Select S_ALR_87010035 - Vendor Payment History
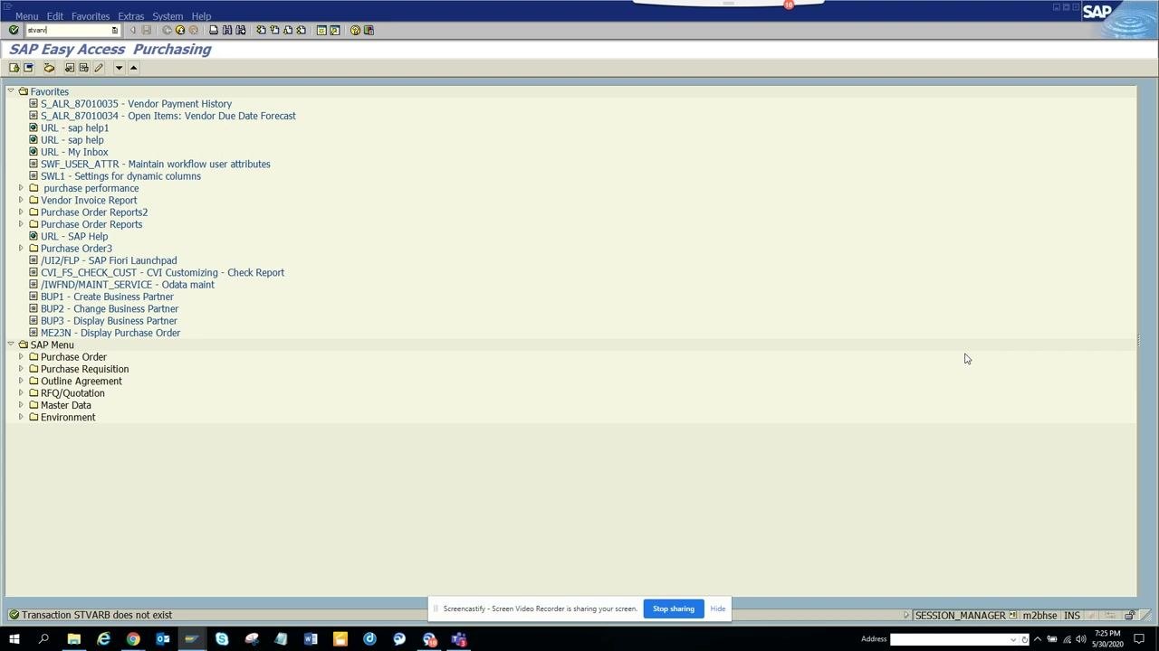The height and width of the screenshot is (651, 1159). 136,104
